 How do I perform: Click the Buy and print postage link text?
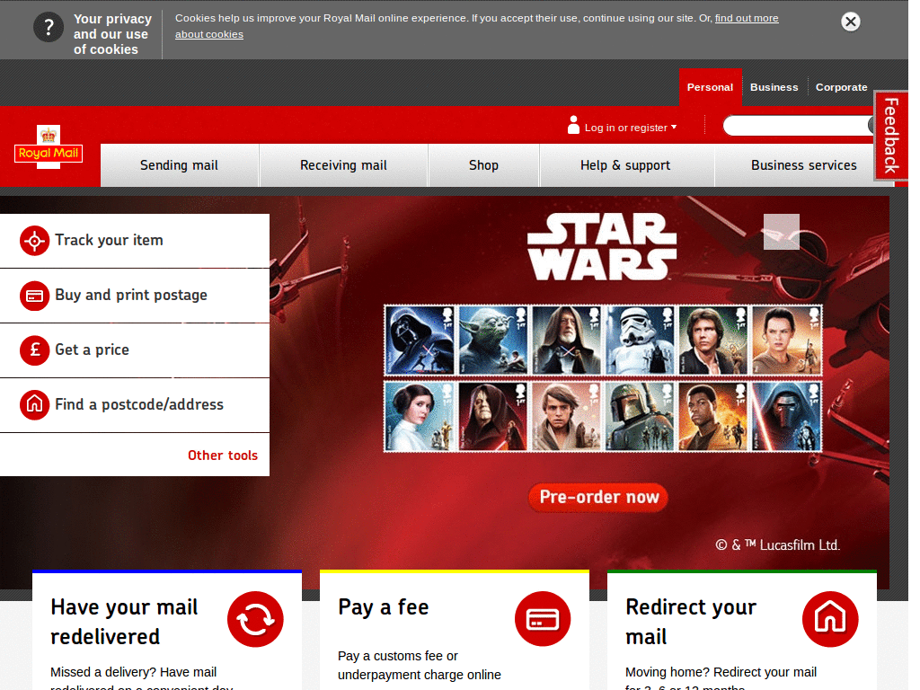pyautogui.click(x=131, y=295)
